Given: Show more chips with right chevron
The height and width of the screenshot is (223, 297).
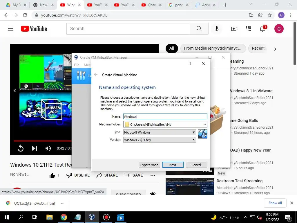Looking at the screenshot, I should (275, 49).
